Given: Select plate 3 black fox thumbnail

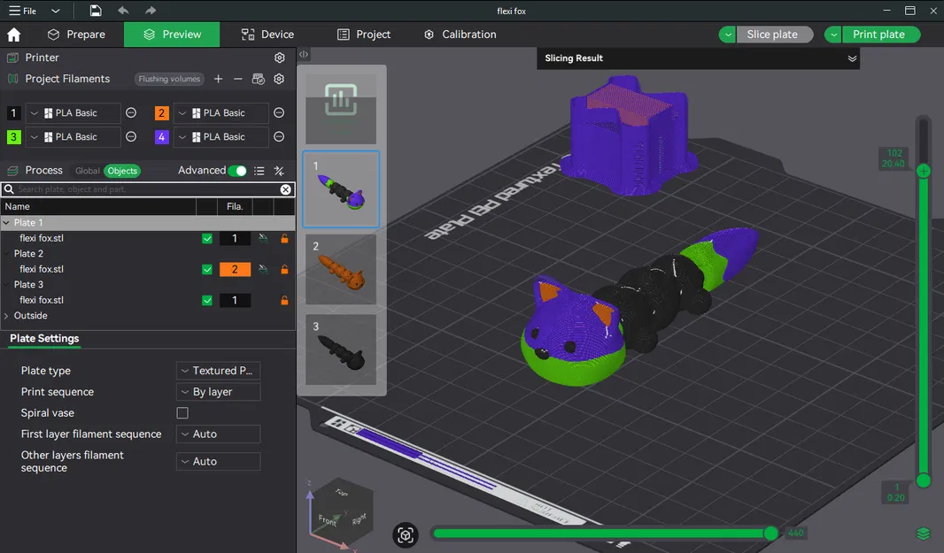Looking at the screenshot, I should tap(341, 349).
